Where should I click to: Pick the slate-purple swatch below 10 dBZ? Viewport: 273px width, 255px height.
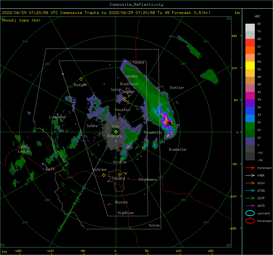(x=250, y=141)
